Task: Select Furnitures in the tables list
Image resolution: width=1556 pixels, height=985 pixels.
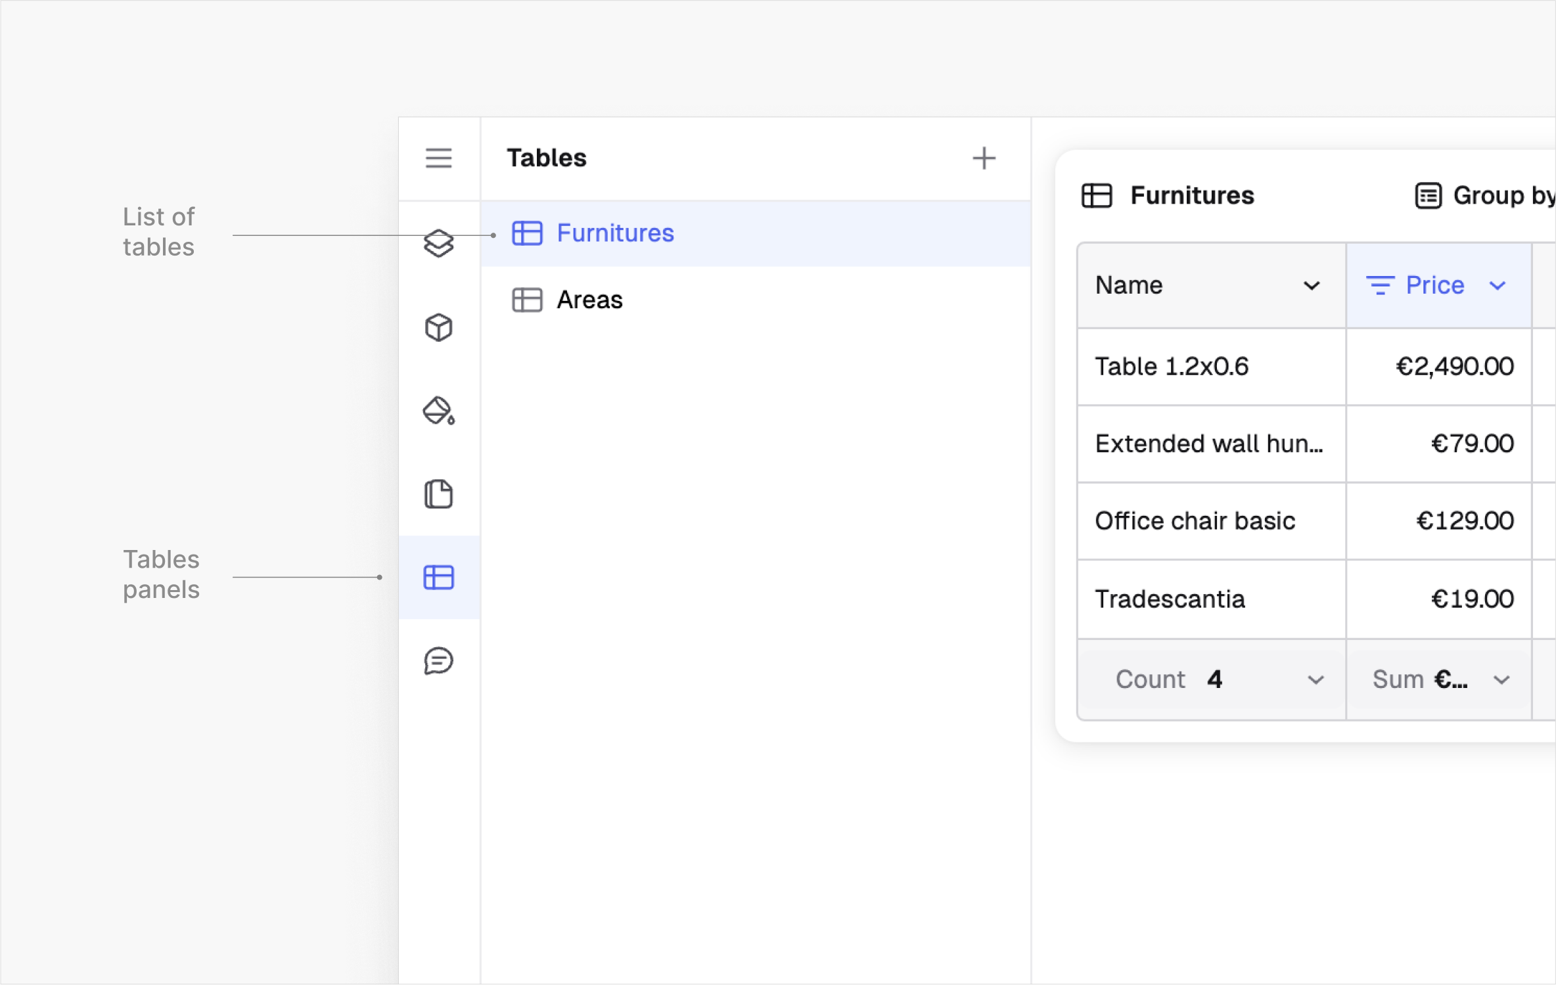Action: click(756, 234)
